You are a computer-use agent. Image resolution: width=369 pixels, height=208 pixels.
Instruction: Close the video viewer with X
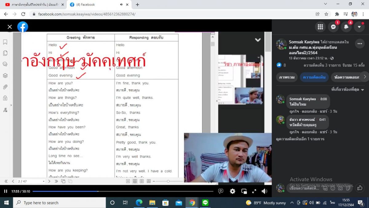[10, 27]
